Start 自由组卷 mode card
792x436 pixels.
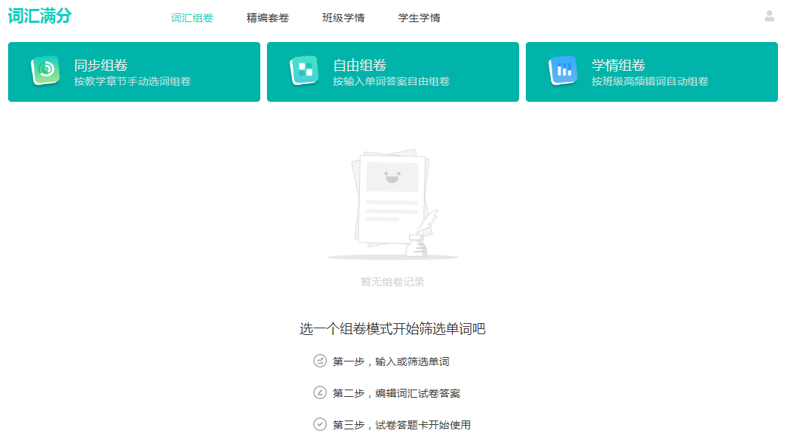[393, 72]
